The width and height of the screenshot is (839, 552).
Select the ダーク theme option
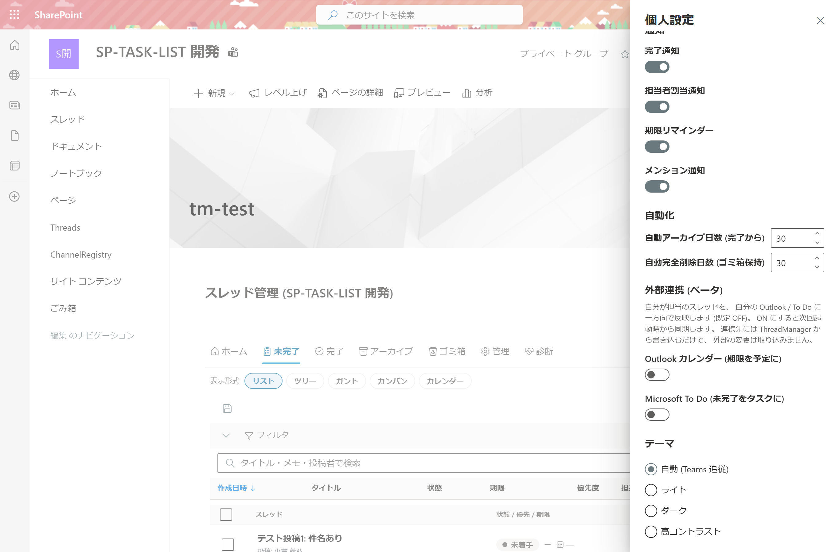point(651,511)
